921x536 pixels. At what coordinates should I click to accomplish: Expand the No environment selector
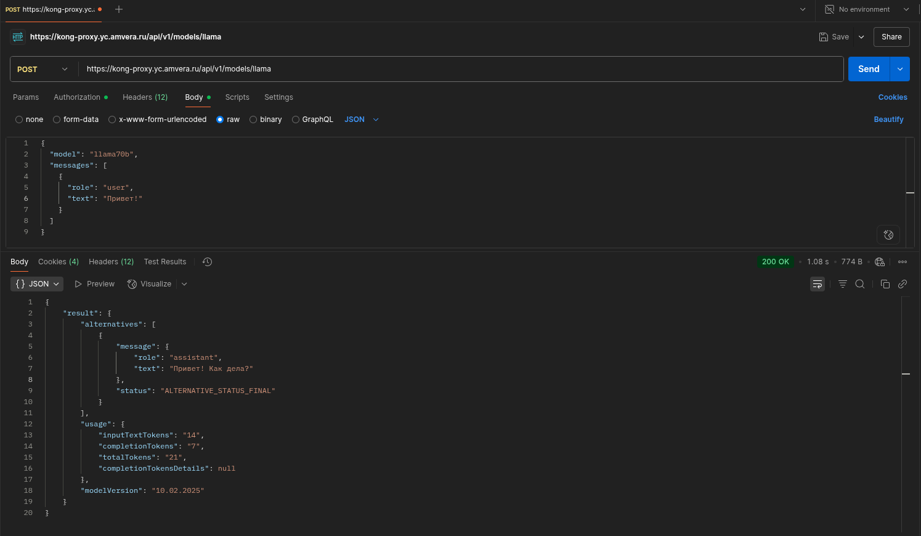point(867,9)
